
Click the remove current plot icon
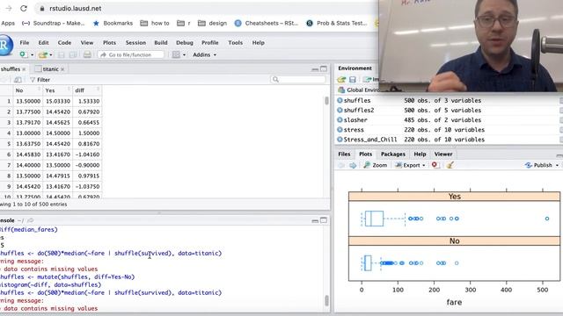[435, 165]
